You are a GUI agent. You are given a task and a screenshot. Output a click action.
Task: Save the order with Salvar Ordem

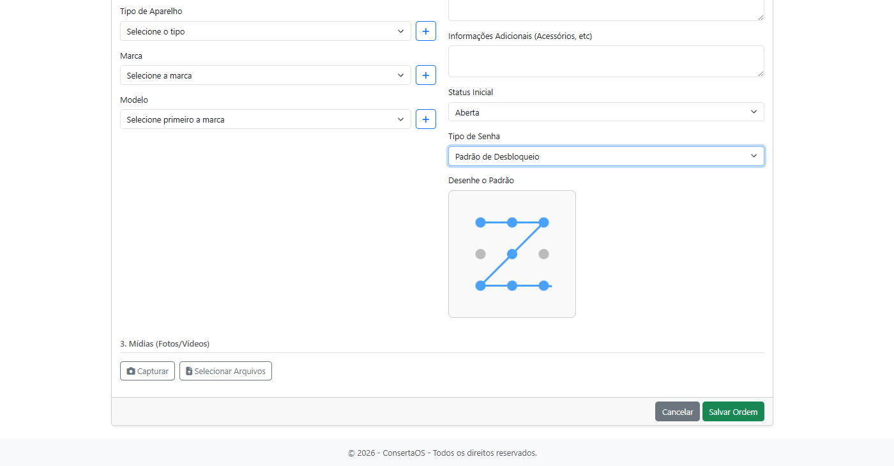pos(732,412)
